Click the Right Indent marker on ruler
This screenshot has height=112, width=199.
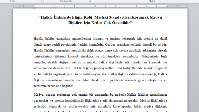pyautogui.click(x=167, y=7)
